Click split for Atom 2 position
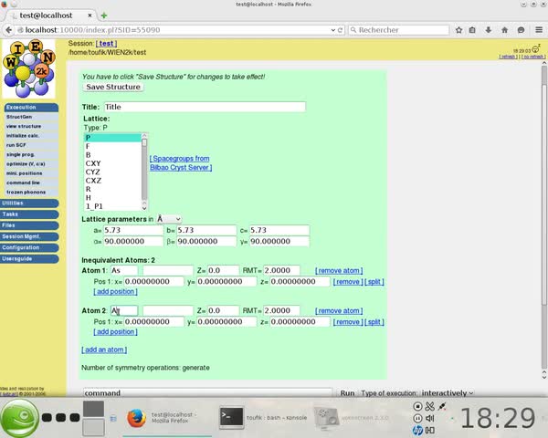The width and height of the screenshot is (548, 438). (x=374, y=322)
